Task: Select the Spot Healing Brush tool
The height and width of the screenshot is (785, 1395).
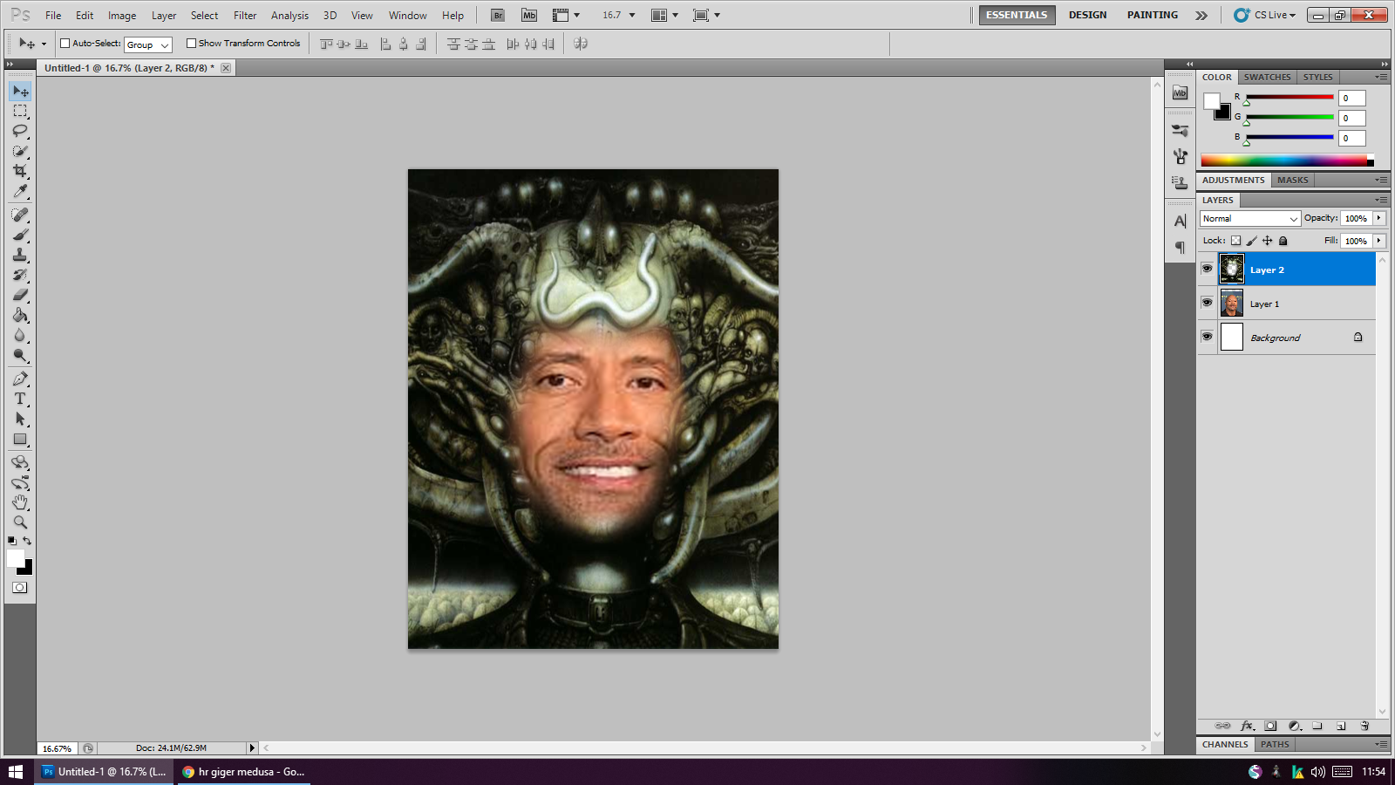Action: [x=20, y=215]
